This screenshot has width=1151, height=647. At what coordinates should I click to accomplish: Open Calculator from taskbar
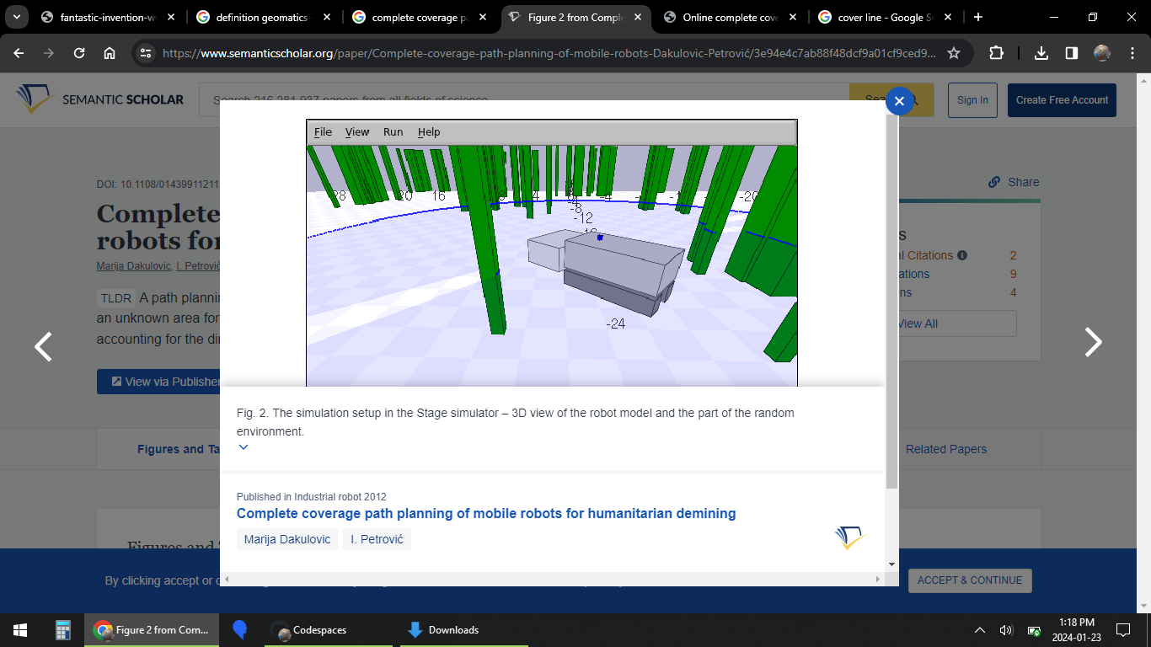(62, 629)
